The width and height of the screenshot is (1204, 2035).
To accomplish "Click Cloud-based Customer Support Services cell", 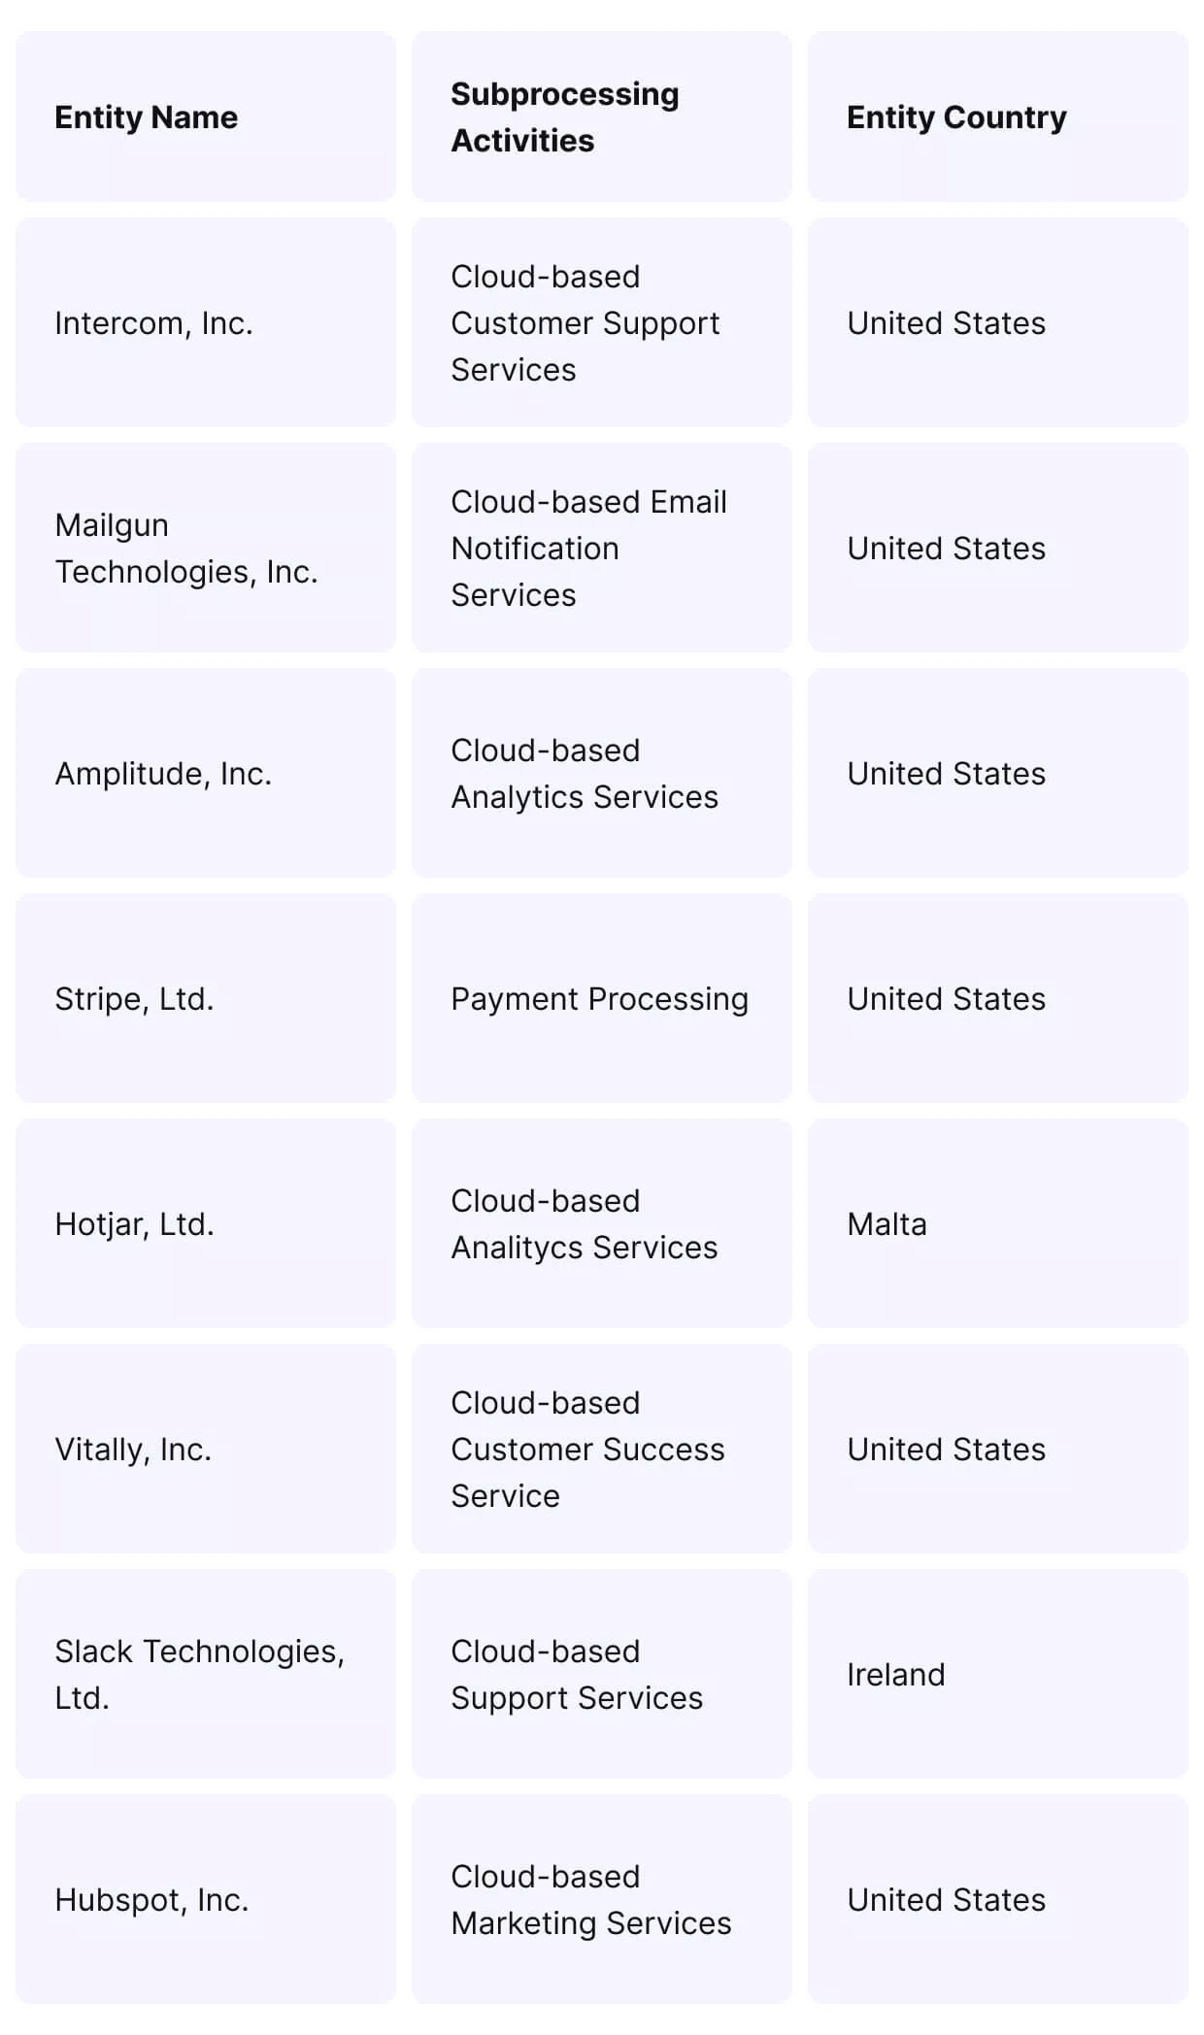I will click(602, 322).
